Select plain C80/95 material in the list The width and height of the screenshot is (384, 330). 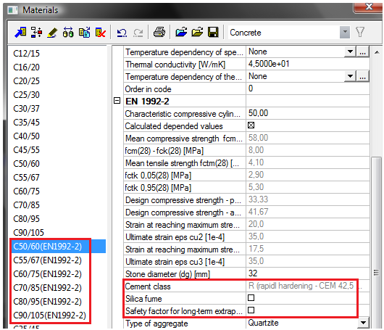27,219
